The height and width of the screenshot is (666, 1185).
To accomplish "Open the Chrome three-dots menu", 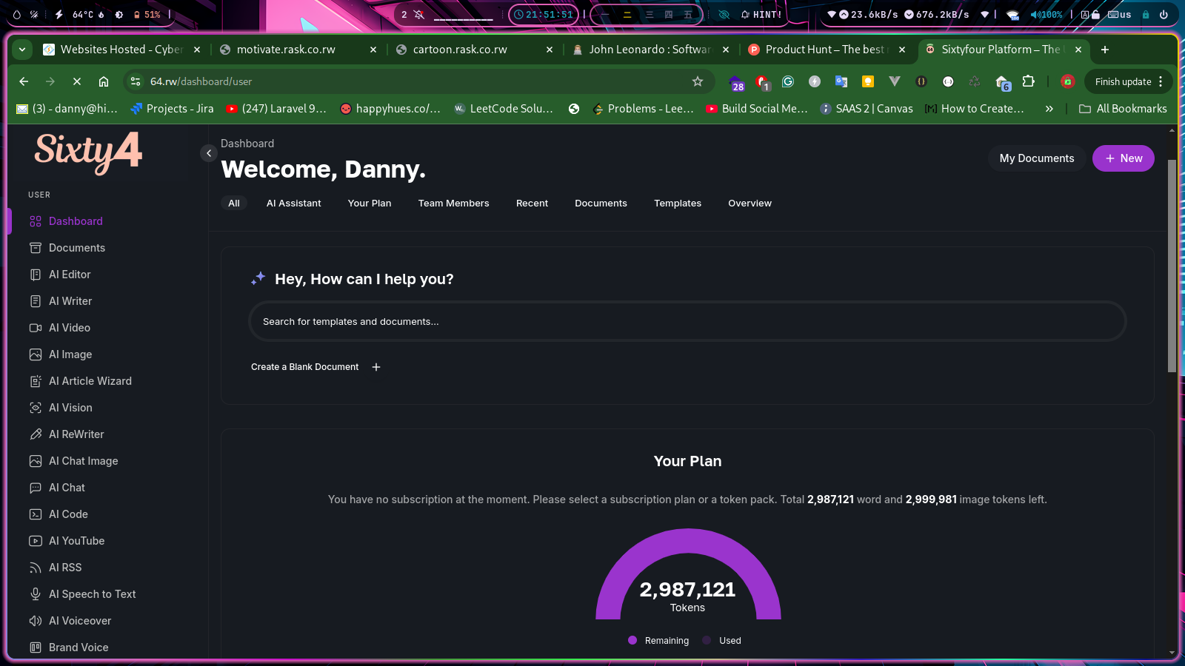I will [1161, 81].
